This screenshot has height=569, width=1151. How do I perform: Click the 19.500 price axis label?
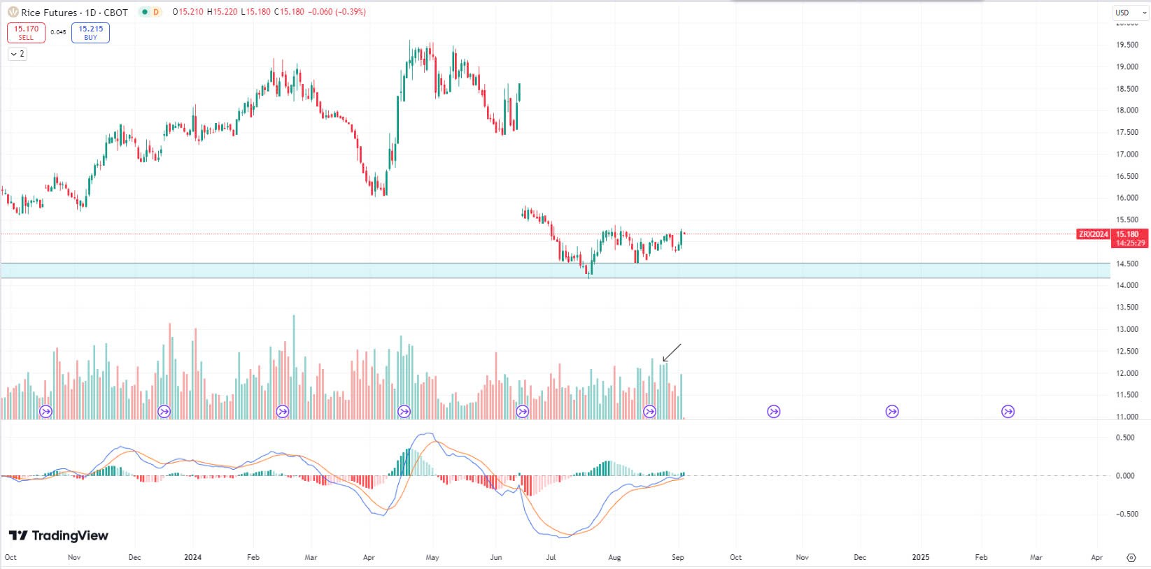(1127, 45)
